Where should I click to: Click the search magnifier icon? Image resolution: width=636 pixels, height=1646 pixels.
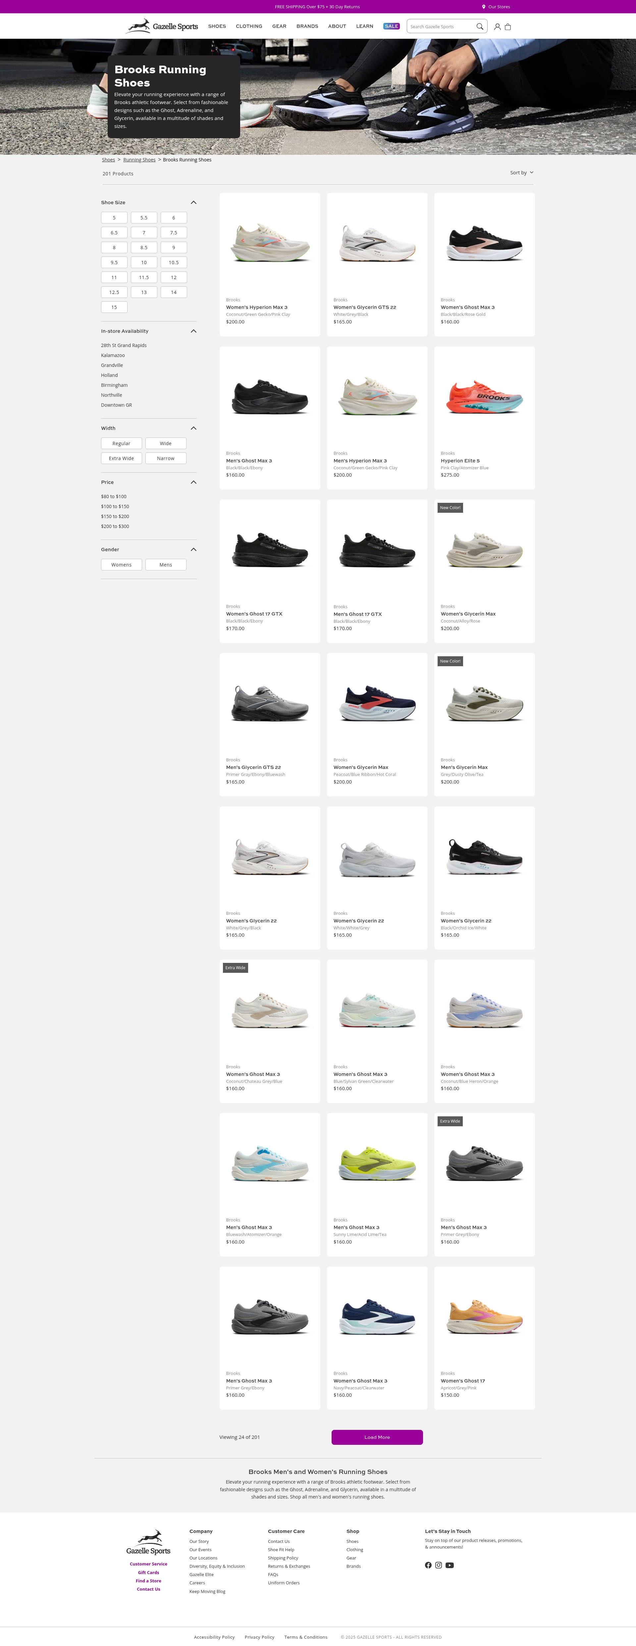480,27
